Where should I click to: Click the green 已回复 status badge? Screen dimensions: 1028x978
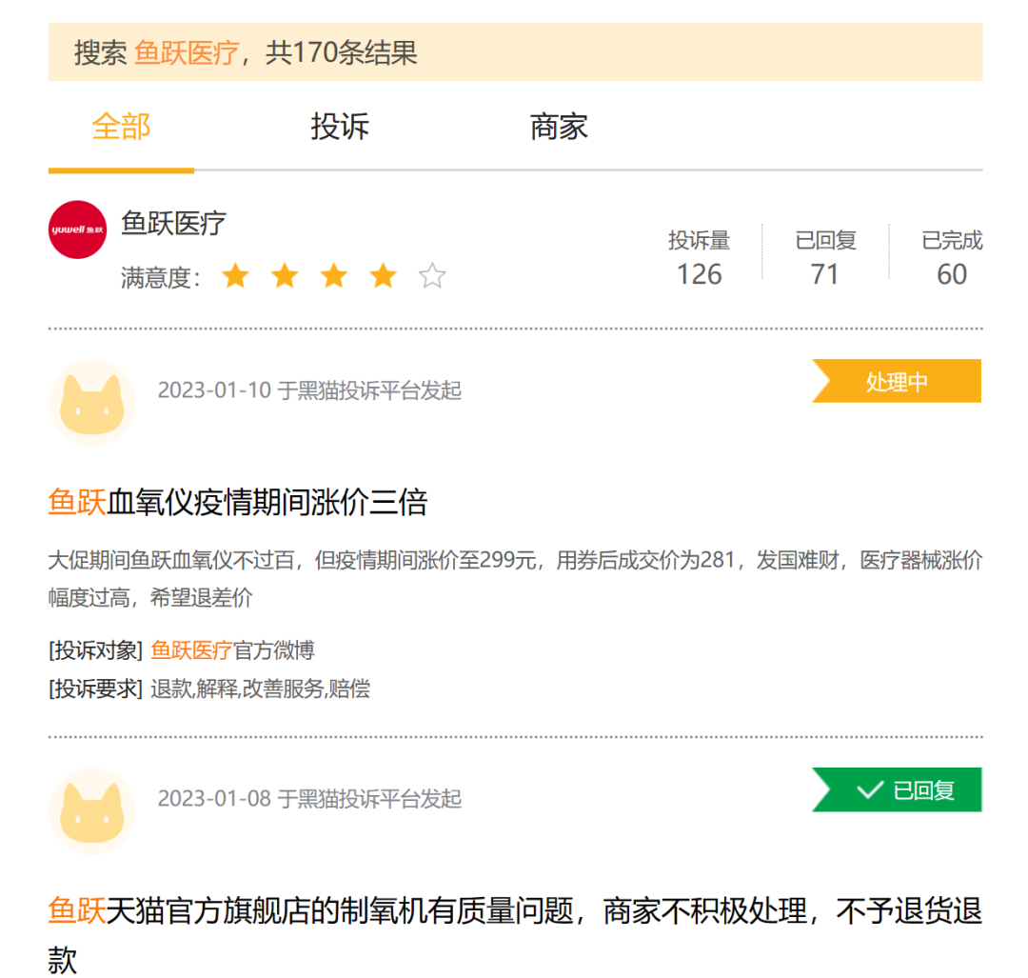897,790
